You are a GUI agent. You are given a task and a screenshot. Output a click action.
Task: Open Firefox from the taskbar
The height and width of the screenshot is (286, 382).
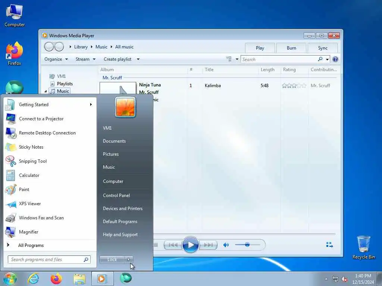pos(56,279)
